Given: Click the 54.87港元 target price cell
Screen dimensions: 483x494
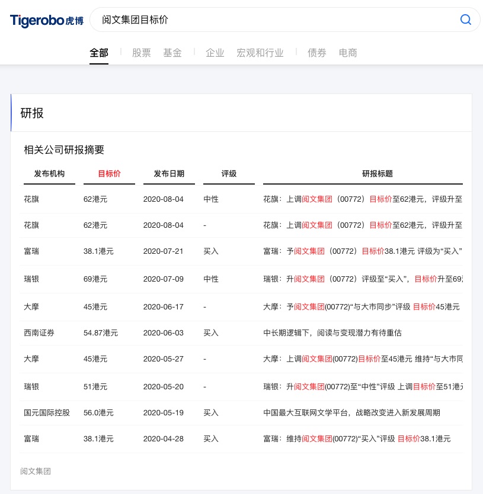Looking at the screenshot, I should pos(101,332).
